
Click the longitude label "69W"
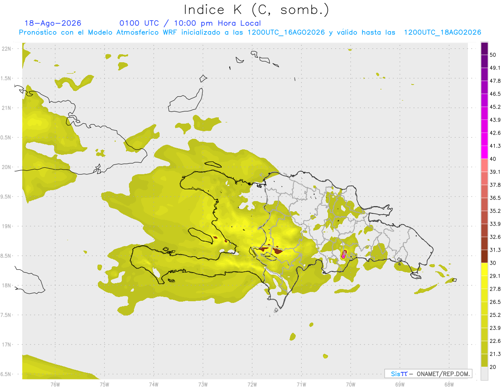pos(400,384)
